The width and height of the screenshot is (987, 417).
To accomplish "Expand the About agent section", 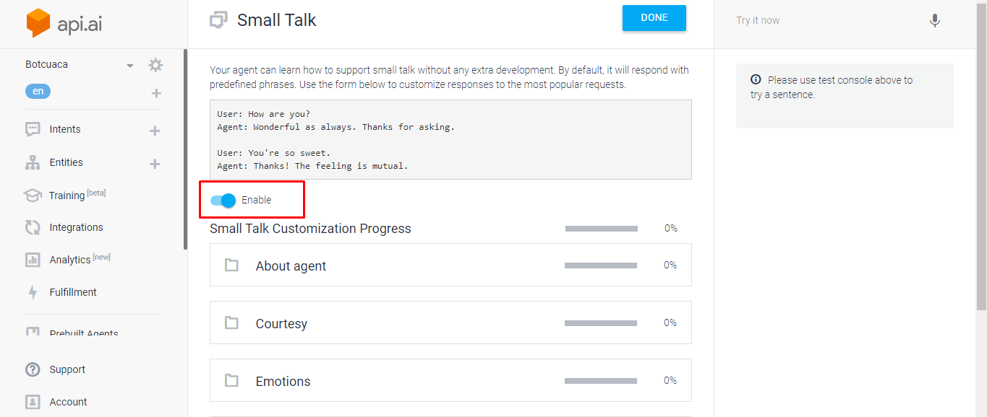I will (x=450, y=265).
